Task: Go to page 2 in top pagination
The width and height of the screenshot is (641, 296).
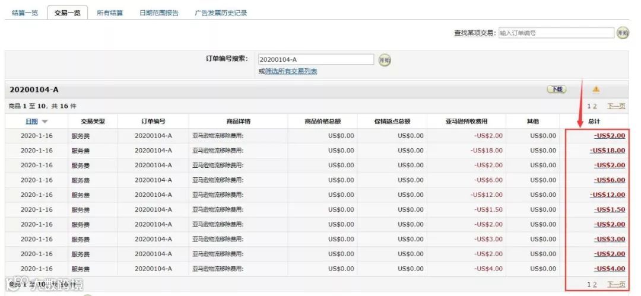Action: [x=595, y=106]
